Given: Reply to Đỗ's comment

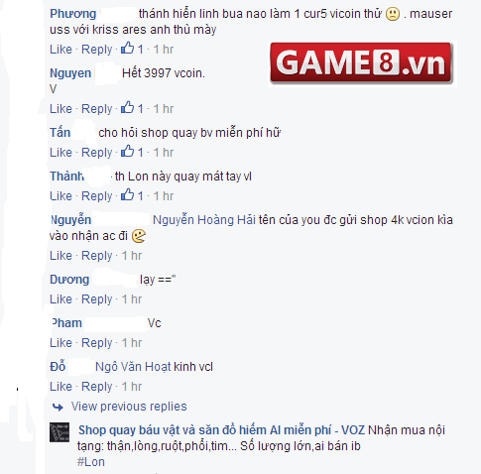Looking at the screenshot, I should [x=97, y=387].
